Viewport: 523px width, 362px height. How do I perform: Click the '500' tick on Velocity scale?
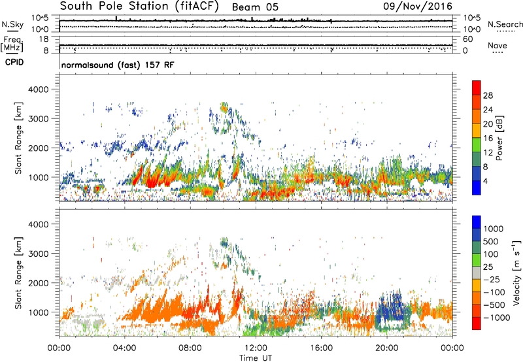click(x=491, y=241)
